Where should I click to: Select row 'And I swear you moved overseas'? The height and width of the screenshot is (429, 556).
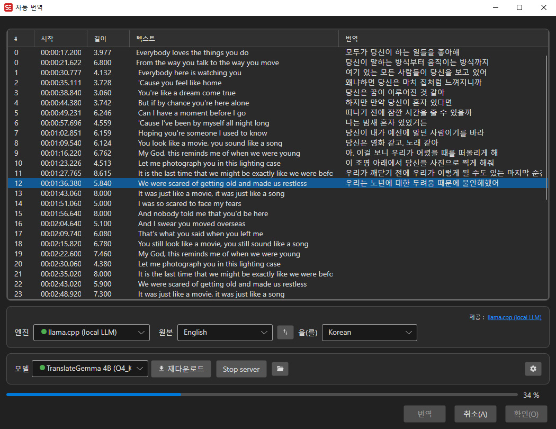click(x=276, y=224)
